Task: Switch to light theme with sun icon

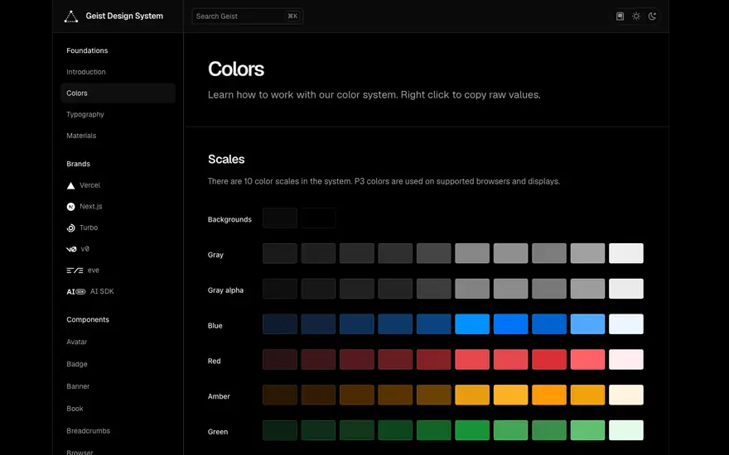Action: click(x=636, y=17)
